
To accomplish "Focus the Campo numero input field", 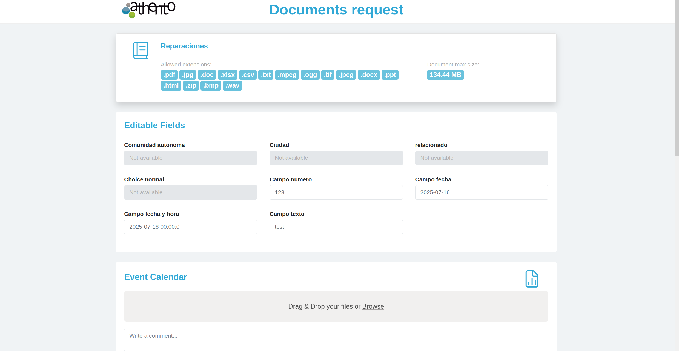I will pos(336,192).
